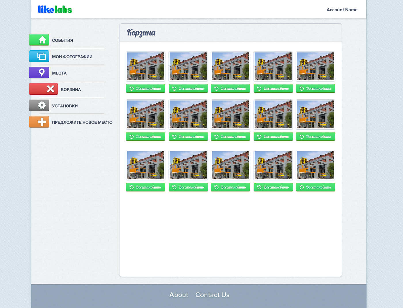Open the Account Name link
403x308 pixels.
coord(342,10)
